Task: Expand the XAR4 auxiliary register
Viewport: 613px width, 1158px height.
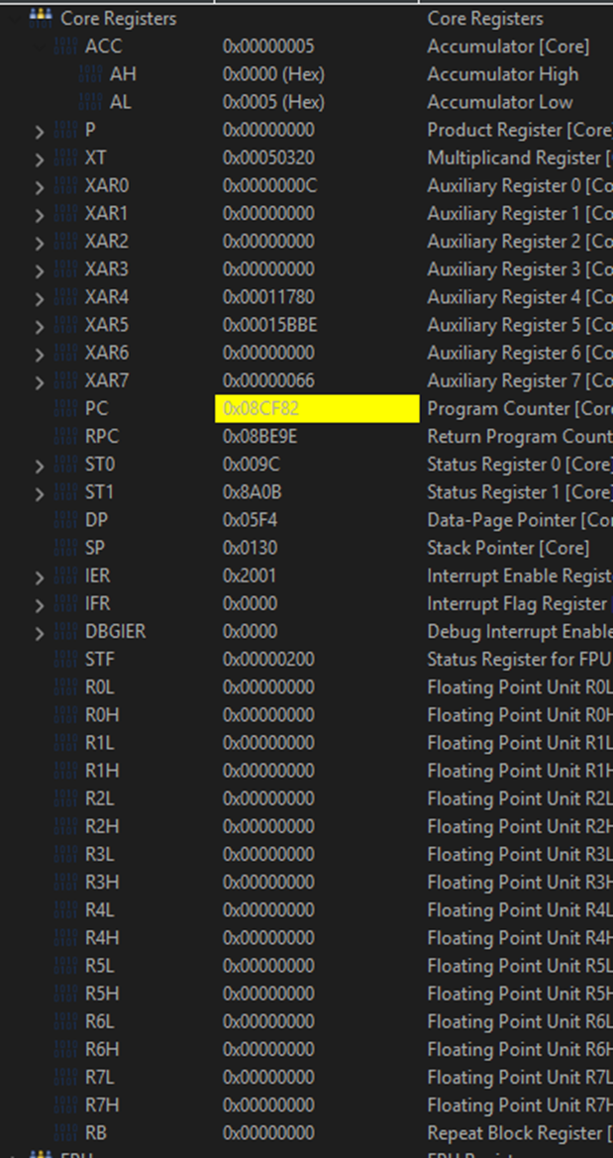Action: tap(40, 298)
